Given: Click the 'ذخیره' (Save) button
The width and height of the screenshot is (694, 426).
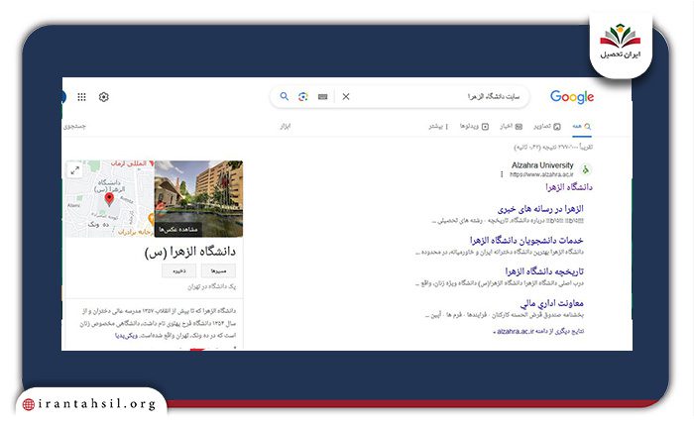Looking at the screenshot, I should click(178, 270).
